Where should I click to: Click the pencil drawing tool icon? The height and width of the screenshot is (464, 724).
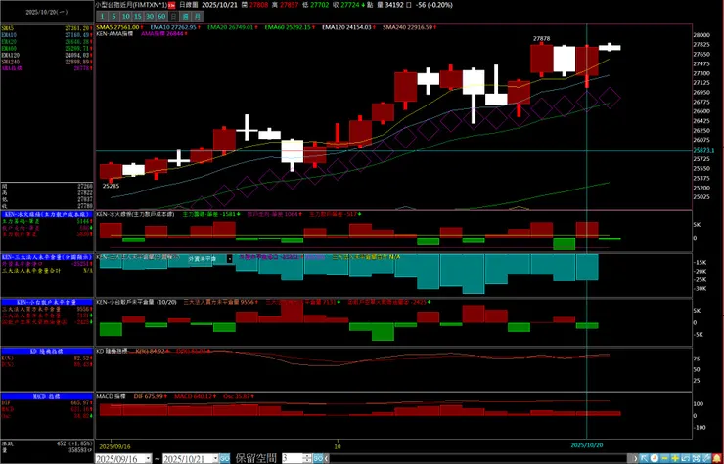(x=706, y=458)
